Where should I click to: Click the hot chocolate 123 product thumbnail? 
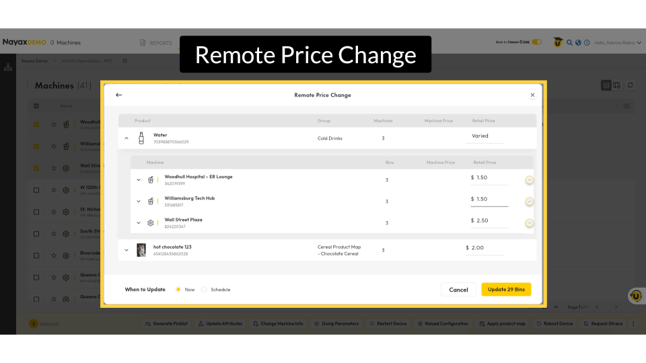(141, 250)
